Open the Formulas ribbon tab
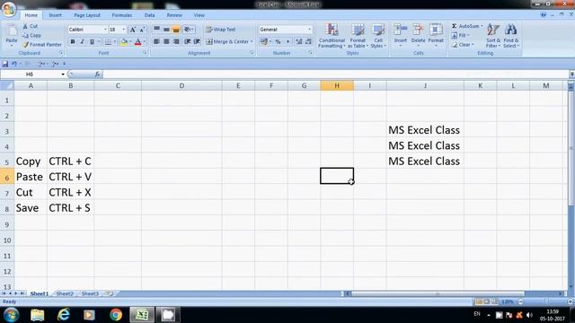 [x=122, y=15]
